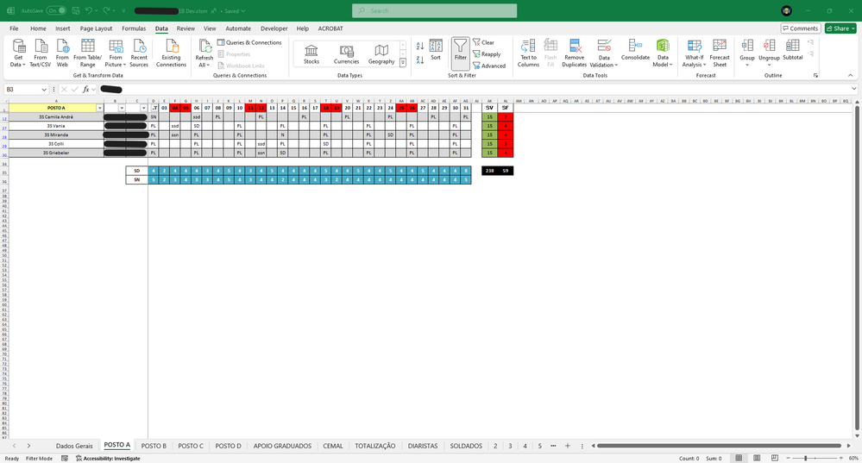Switch to Page Break Preview view
The image size is (862, 463).
pos(775,458)
